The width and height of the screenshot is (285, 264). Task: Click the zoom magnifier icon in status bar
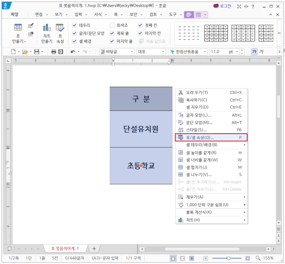tap(258, 258)
